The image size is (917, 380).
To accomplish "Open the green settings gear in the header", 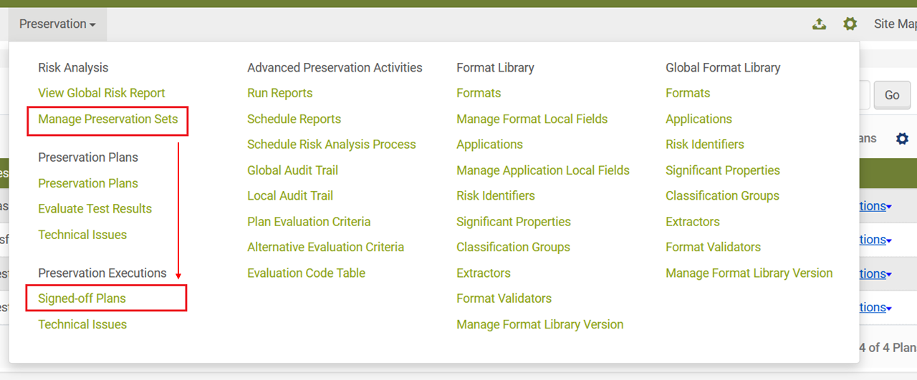I will pyautogui.click(x=850, y=24).
